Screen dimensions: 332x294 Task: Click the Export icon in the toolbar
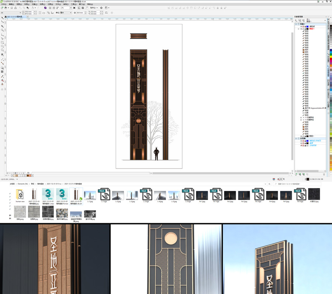tap(54, 8)
